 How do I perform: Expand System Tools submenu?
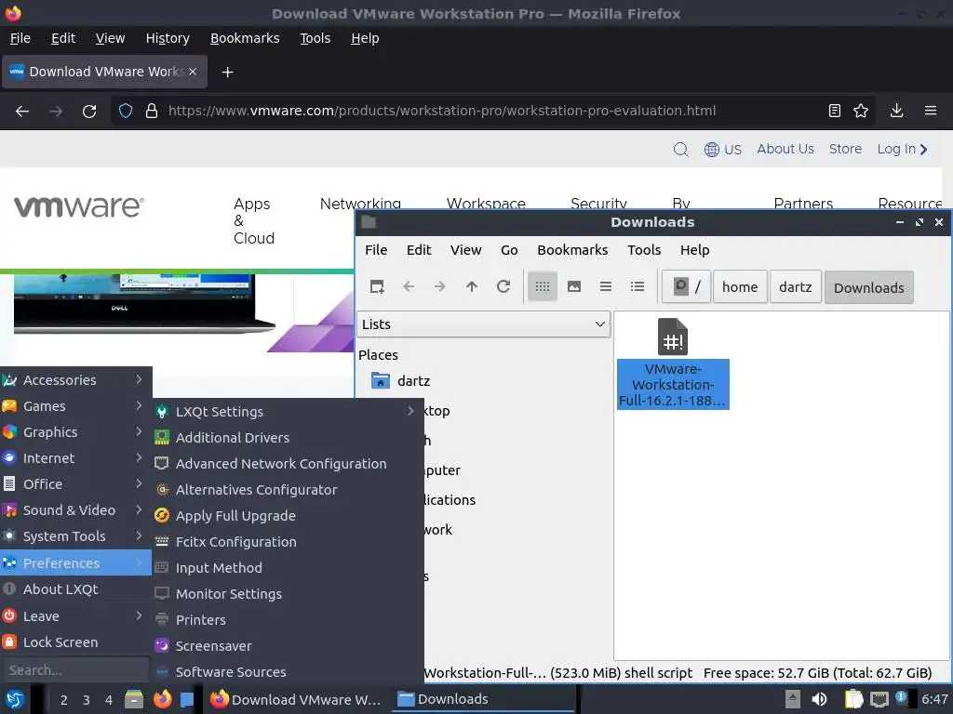76,536
